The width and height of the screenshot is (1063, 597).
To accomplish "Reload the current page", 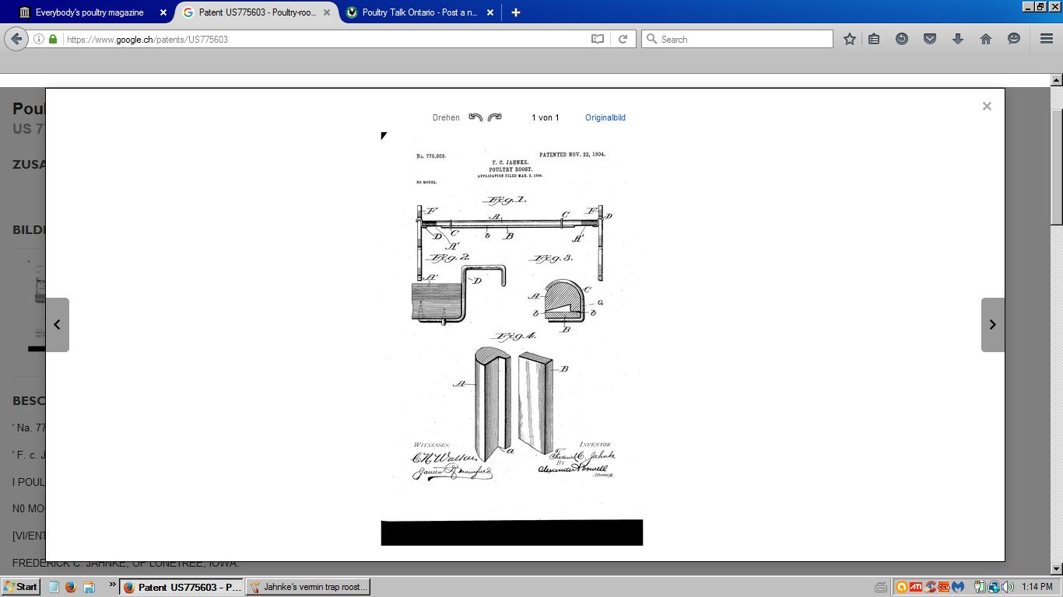I will [623, 39].
